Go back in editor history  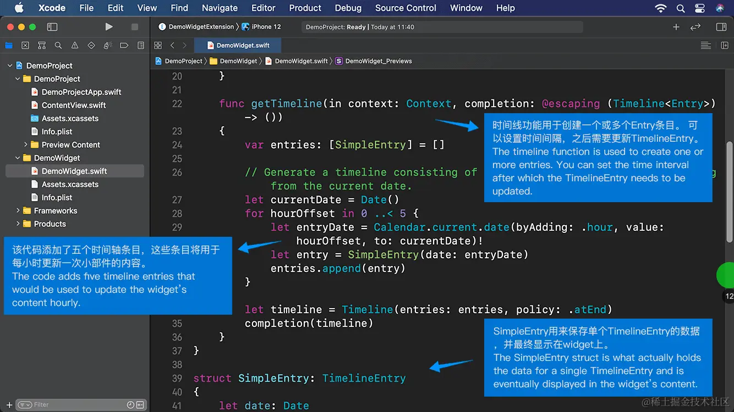(172, 46)
